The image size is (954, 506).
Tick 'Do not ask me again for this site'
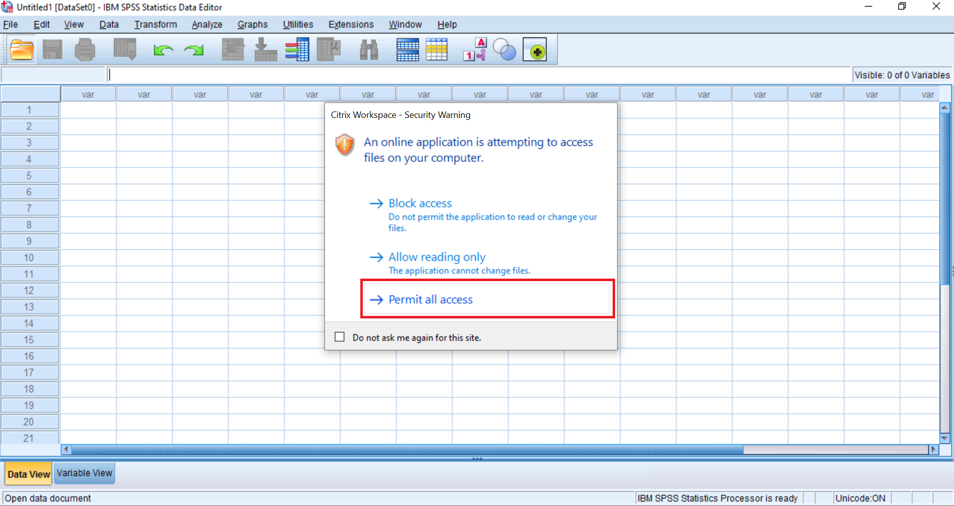340,337
